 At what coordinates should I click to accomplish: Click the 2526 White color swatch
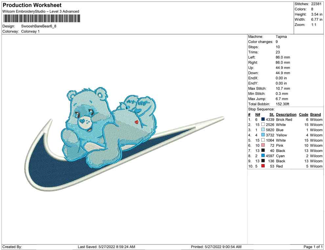click(263, 124)
